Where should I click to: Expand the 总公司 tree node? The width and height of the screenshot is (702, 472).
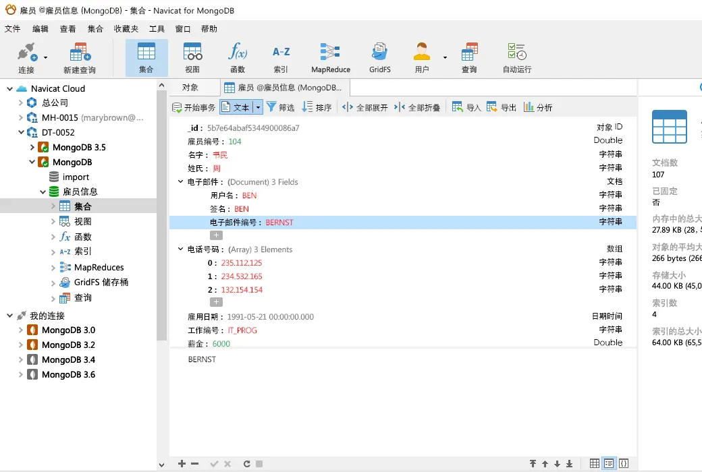21,103
